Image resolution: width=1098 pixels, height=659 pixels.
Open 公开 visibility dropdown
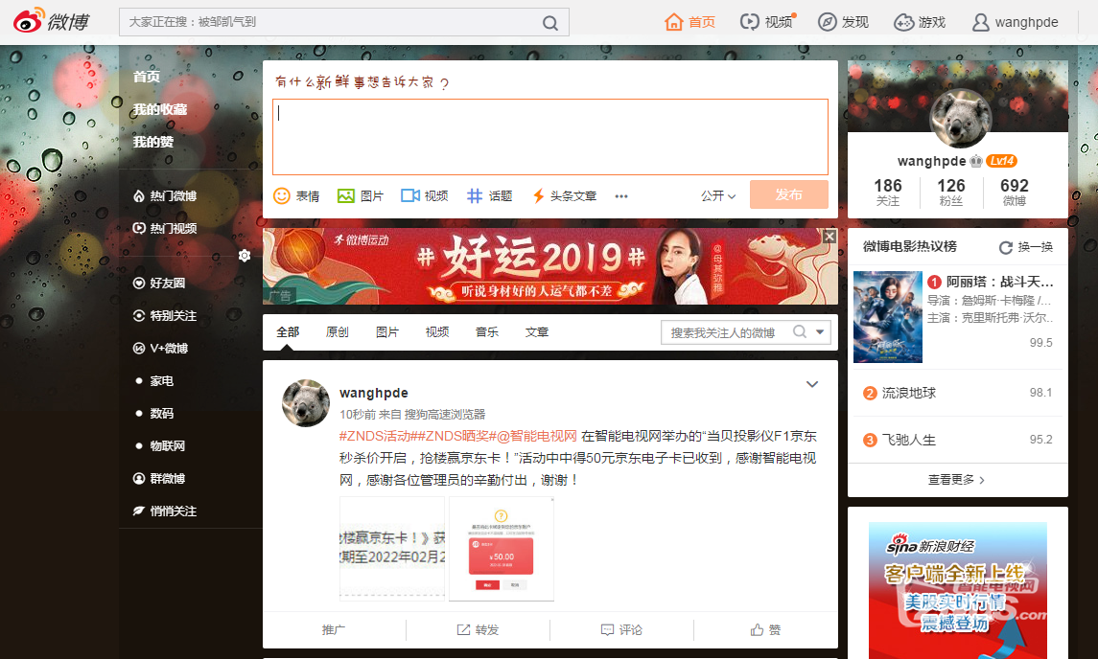[718, 196]
